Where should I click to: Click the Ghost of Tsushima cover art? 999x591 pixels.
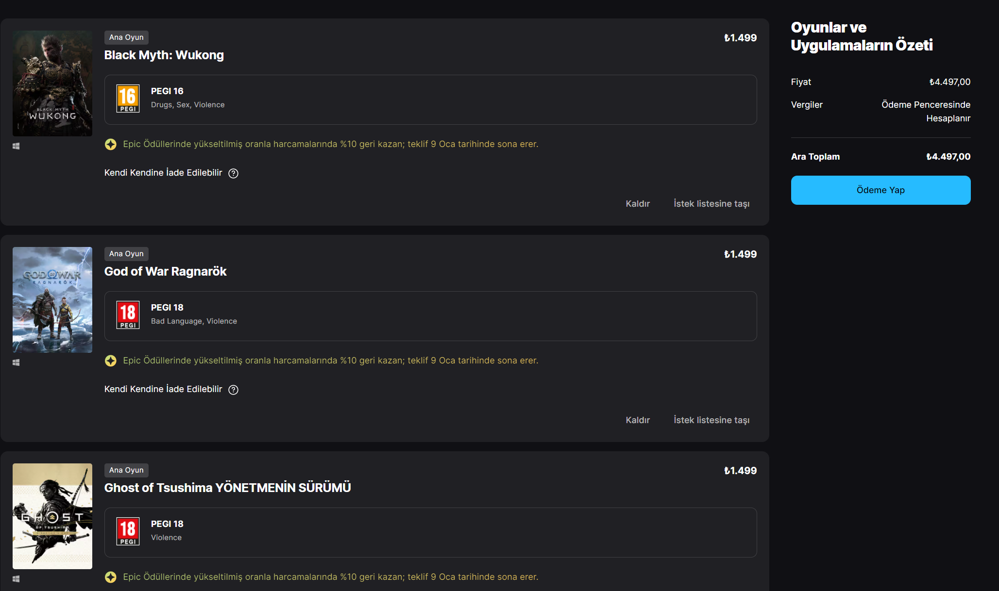pos(52,516)
